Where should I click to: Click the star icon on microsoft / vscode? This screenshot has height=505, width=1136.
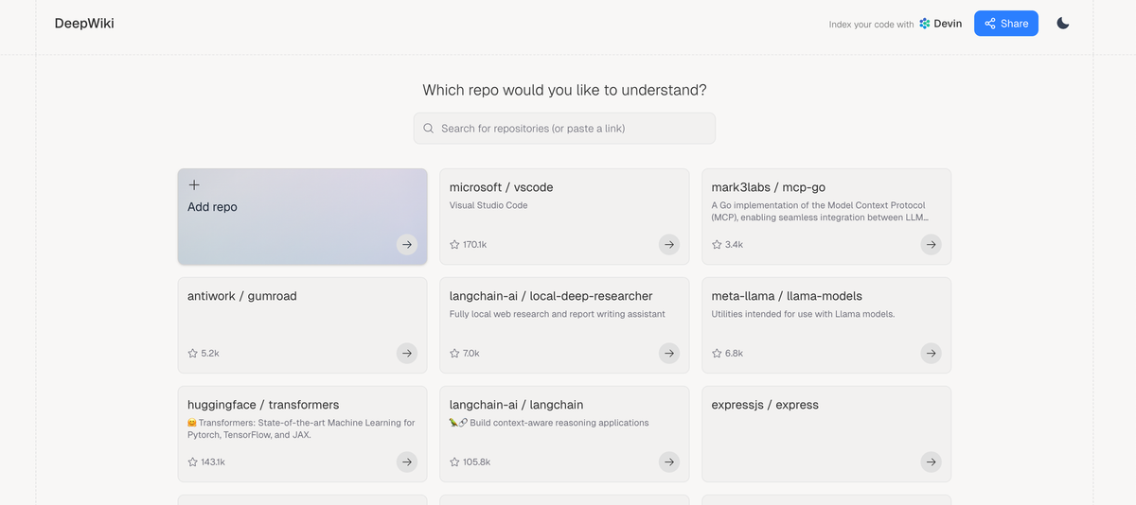point(454,245)
